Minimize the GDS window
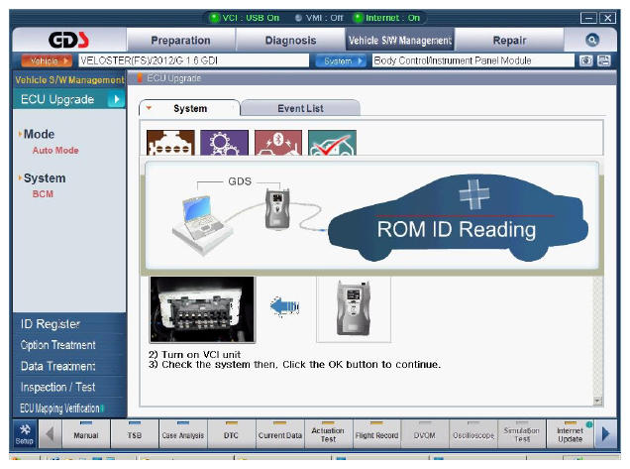 [588, 18]
